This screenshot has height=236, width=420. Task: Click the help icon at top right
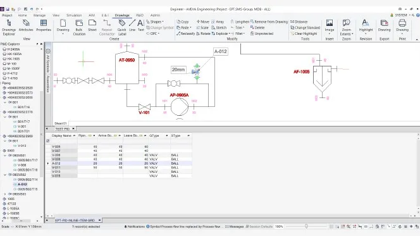417,15
